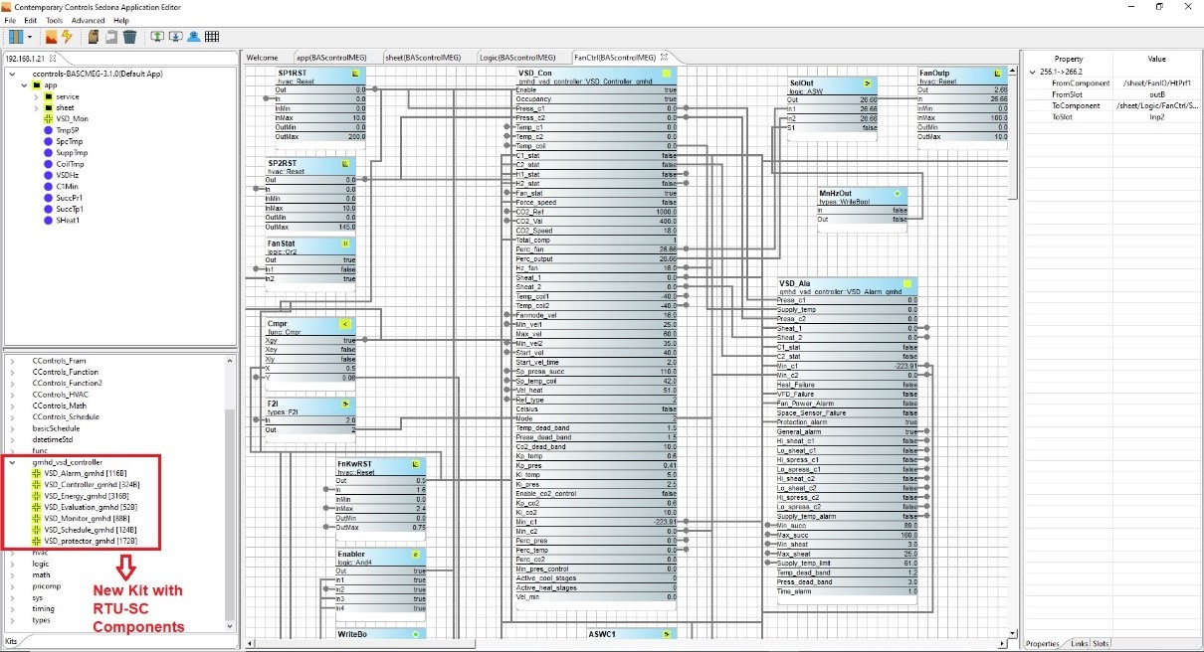The width and height of the screenshot is (1204, 652).
Task: Expand the CControls_HVAC kit
Action: point(12,394)
